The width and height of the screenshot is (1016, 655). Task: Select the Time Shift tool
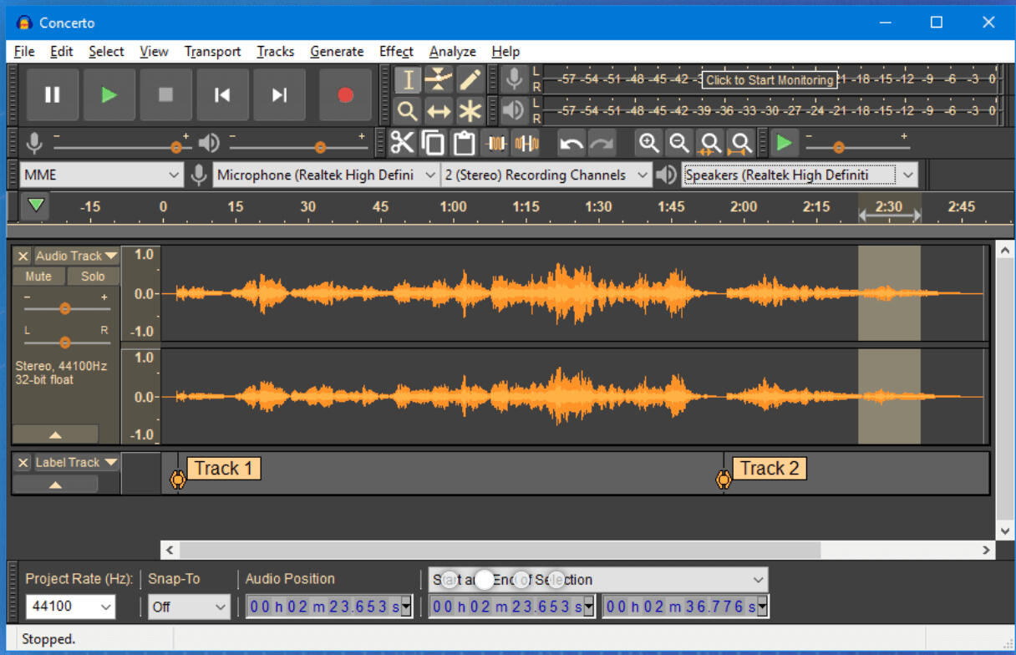click(x=438, y=110)
